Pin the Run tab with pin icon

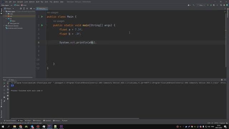pos(4,101)
